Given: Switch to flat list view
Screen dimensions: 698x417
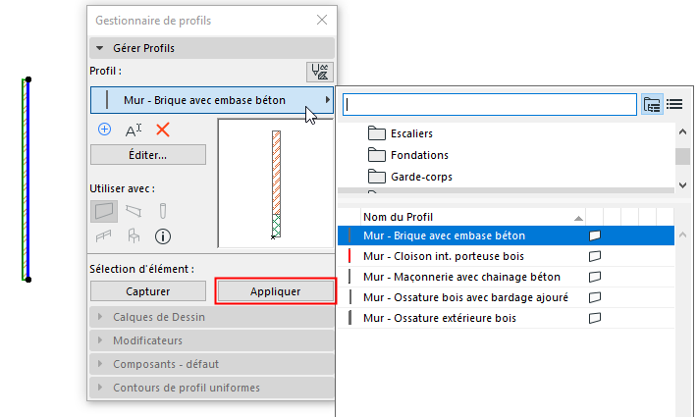Looking at the screenshot, I should [x=674, y=104].
